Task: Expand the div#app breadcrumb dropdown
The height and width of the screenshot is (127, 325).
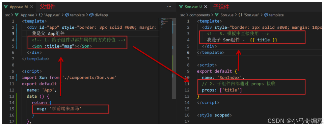Action: (x=101, y=15)
